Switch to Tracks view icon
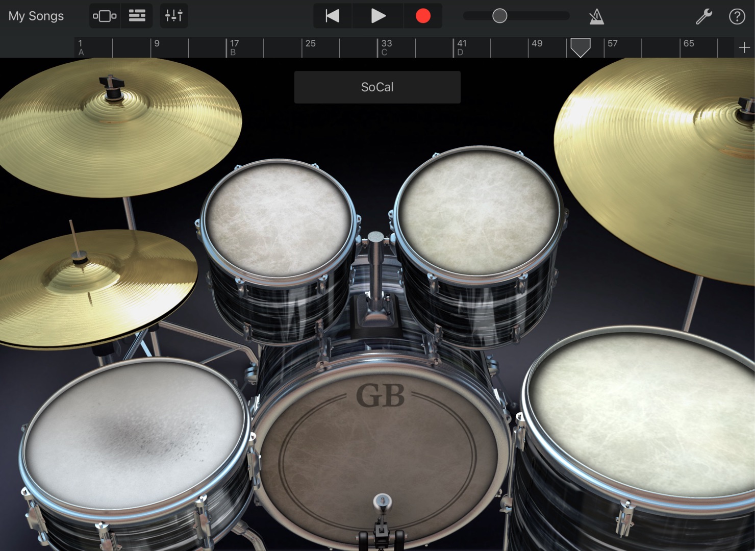This screenshot has width=755, height=551. [137, 16]
